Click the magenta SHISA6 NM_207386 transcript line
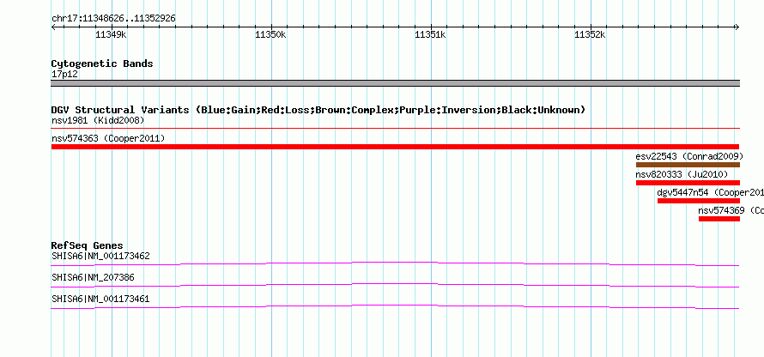Screen dimensions: 764x357 coord(395,285)
